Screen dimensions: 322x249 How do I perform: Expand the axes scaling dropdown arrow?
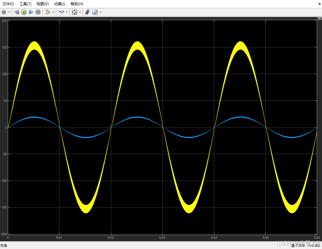pos(80,12)
